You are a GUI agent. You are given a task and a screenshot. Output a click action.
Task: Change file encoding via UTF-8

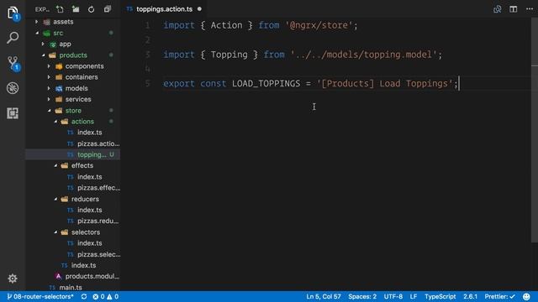(393, 296)
